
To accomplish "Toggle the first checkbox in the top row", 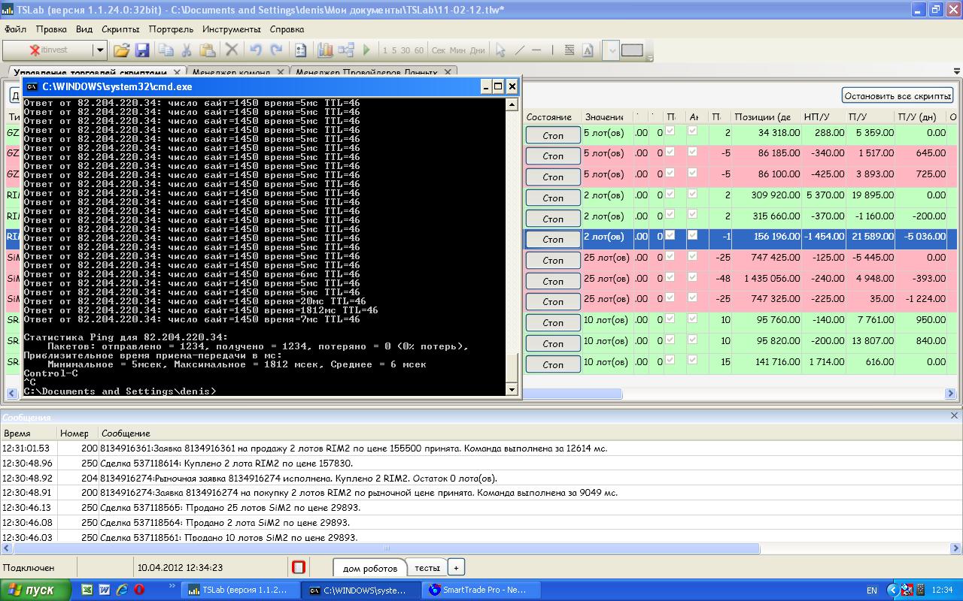I will tap(670, 131).
